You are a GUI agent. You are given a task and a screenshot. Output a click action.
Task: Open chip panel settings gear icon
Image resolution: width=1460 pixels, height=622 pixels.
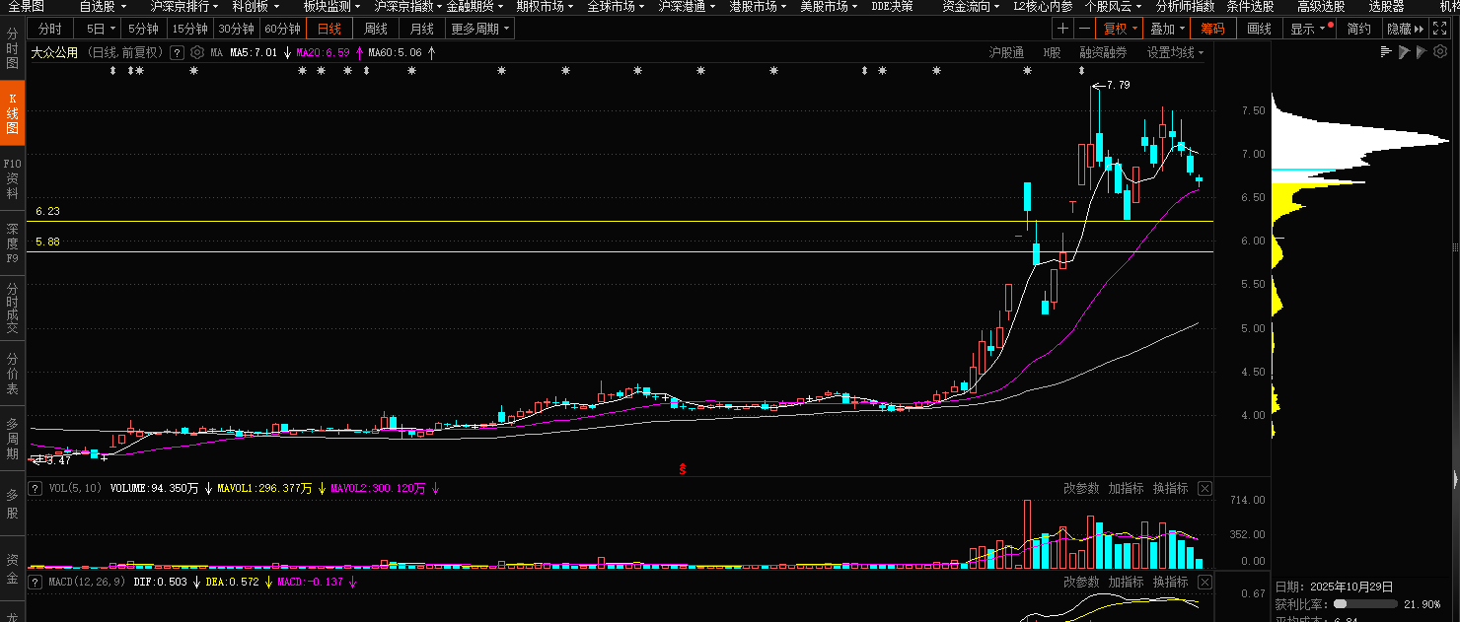[x=1440, y=52]
